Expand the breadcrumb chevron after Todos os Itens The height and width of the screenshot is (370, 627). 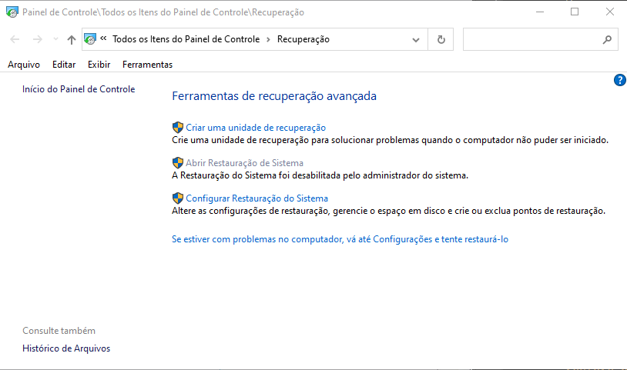point(268,39)
